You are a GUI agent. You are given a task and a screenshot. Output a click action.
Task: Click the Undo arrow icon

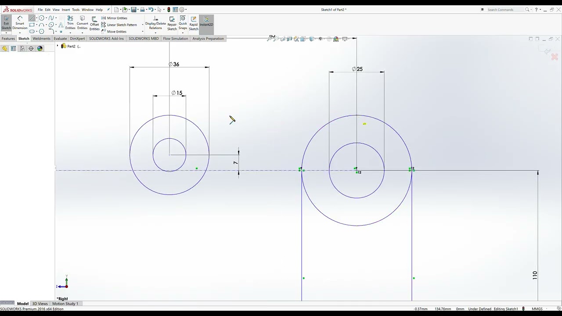pyautogui.click(x=151, y=10)
